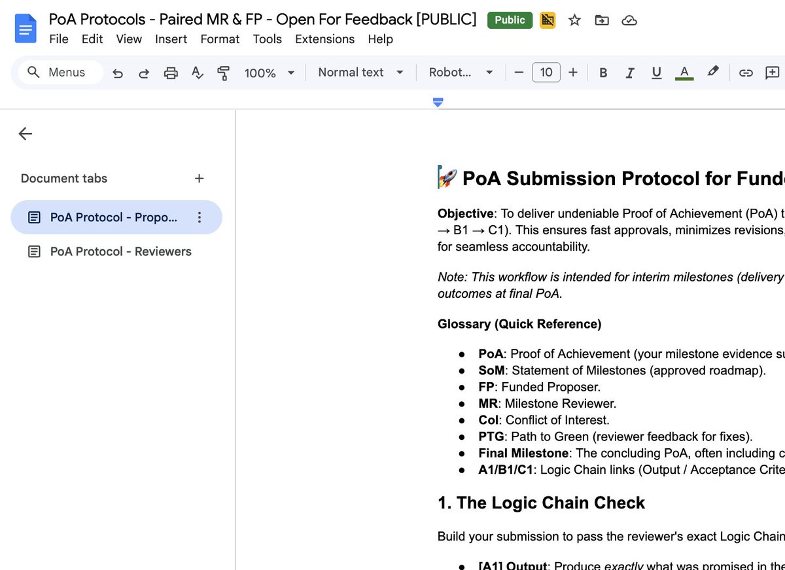Image resolution: width=785 pixels, height=570 pixels.
Task: Click the 'Objective' paragraph start
Action: (465, 213)
